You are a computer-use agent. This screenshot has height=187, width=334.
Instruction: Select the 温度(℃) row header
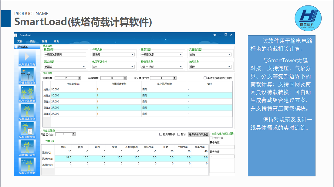[x=48, y=153]
